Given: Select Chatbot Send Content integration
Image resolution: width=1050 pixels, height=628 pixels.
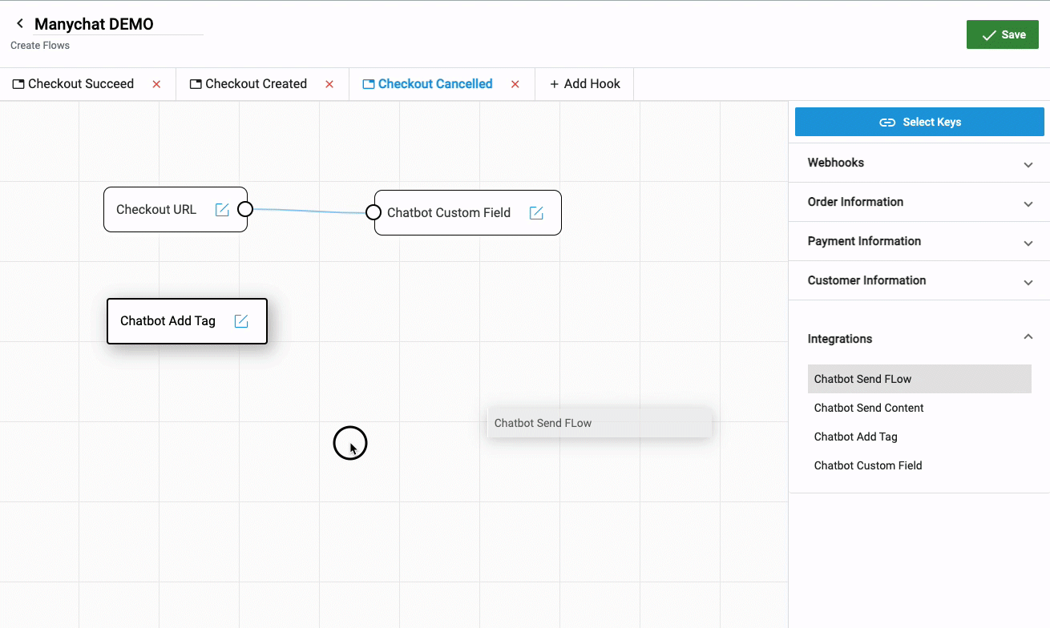Looking at the screenshot, I should pyautogui.click(x=919, y=408).
